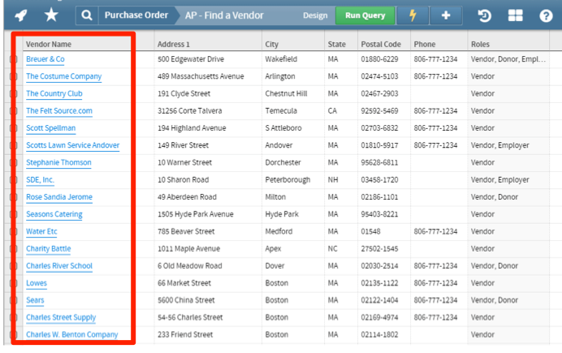This screenshot has height=353, width=562.
Task: Click the Run Query button
Action: point(365,15)
